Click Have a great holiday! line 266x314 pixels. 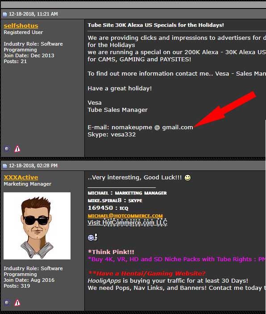[120, 88]
